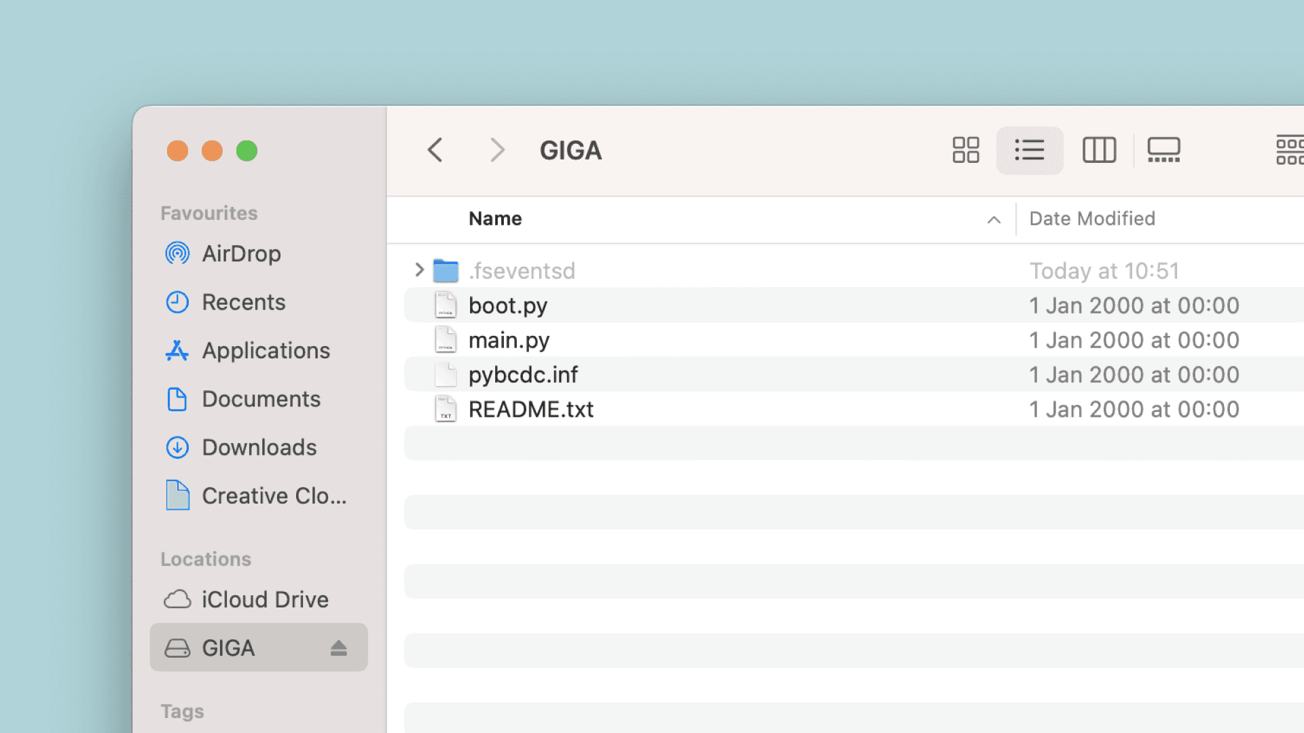Go forward to next folder
The width and height of the screenshot is (1304, 733).
pyautogui.click(x=497, y=150)
